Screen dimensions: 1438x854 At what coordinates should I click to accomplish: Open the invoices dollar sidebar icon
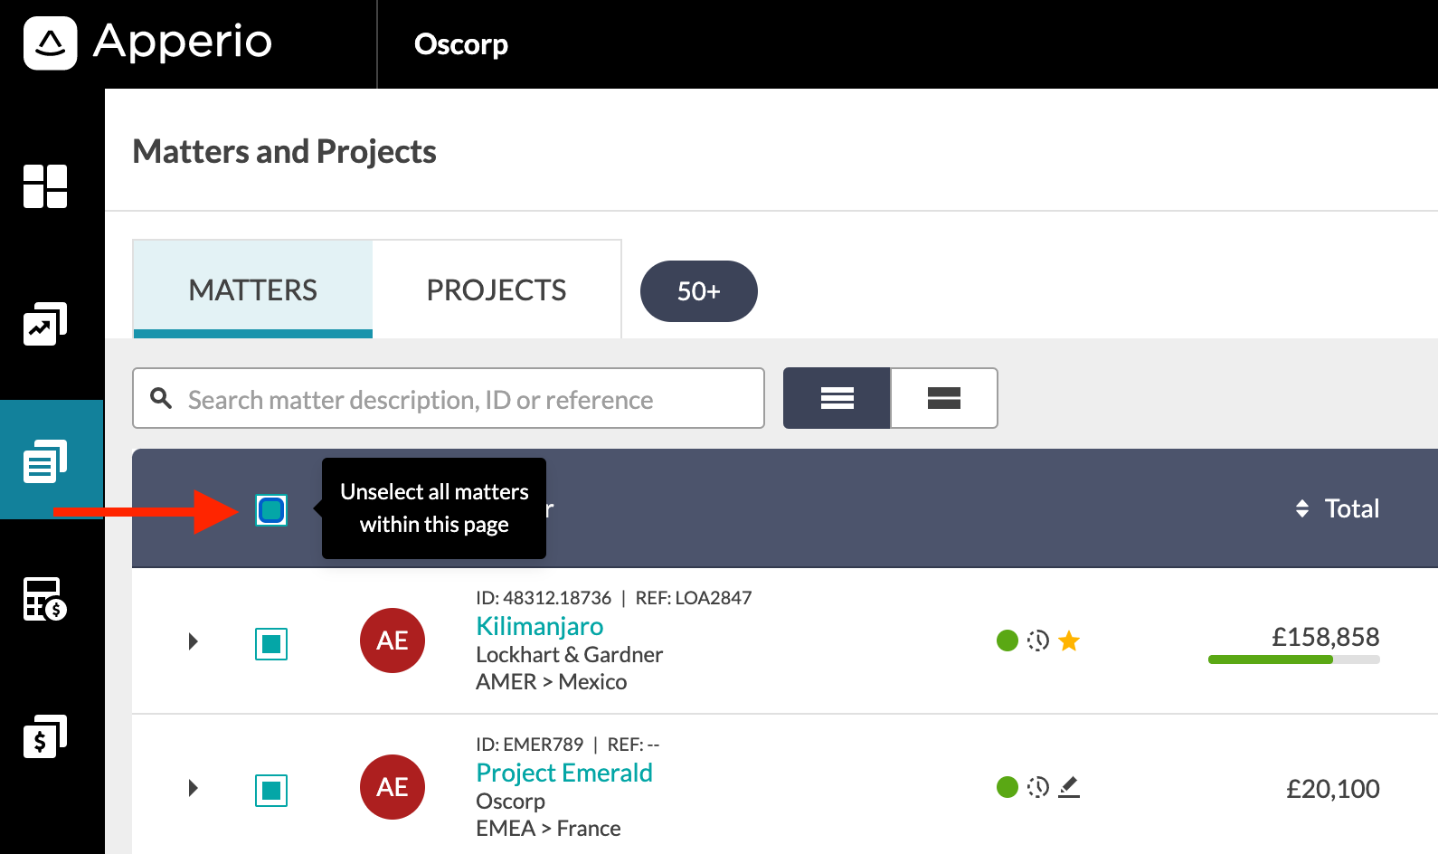click(45, 736)
